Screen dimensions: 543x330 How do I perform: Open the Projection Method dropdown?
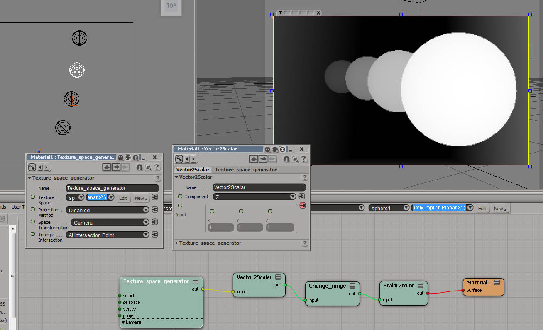[x=108, y=210]
